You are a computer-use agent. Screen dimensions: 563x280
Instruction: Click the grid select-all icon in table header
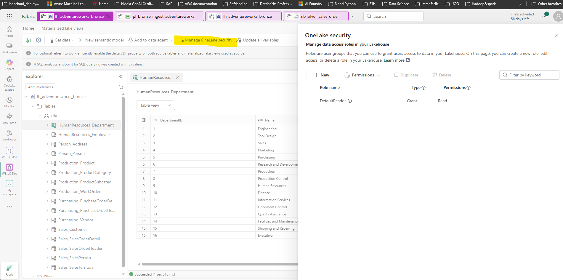(144, 120)
